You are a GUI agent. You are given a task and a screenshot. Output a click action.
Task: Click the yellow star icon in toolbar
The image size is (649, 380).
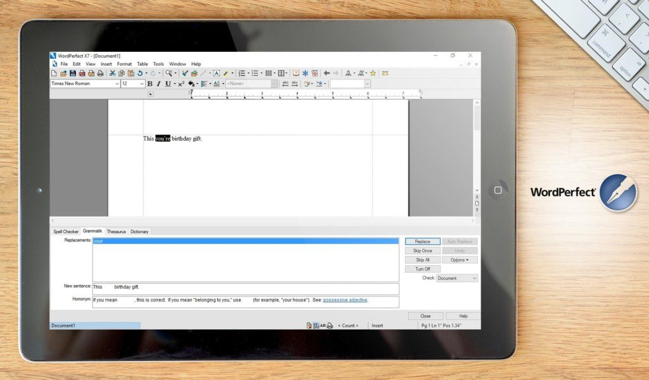(x=373, y=73)
